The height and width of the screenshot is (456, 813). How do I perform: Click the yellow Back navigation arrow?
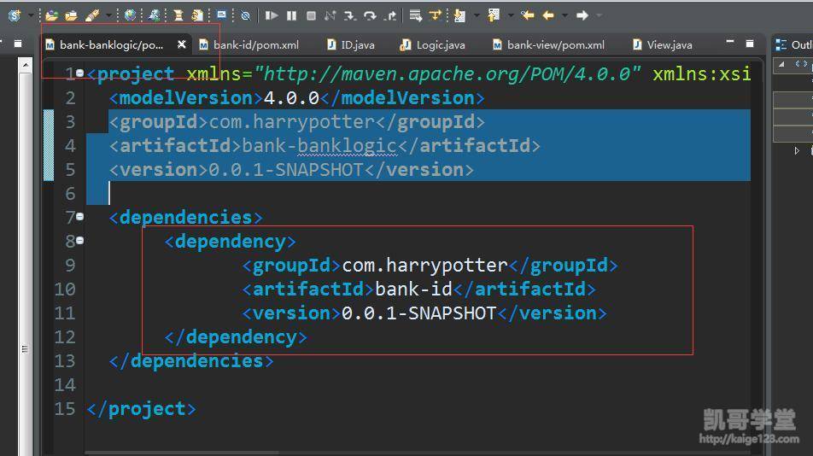547,15
